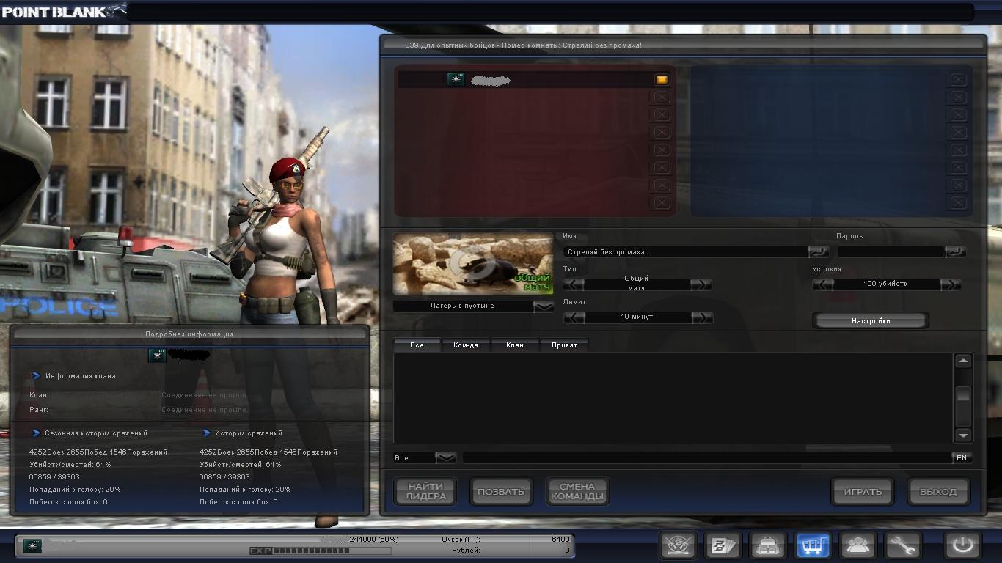Image resolution: width=1002 pixels, height=563 pixels.
Task: Click the 'Настройки' button
Action: [x=871, y=321]
